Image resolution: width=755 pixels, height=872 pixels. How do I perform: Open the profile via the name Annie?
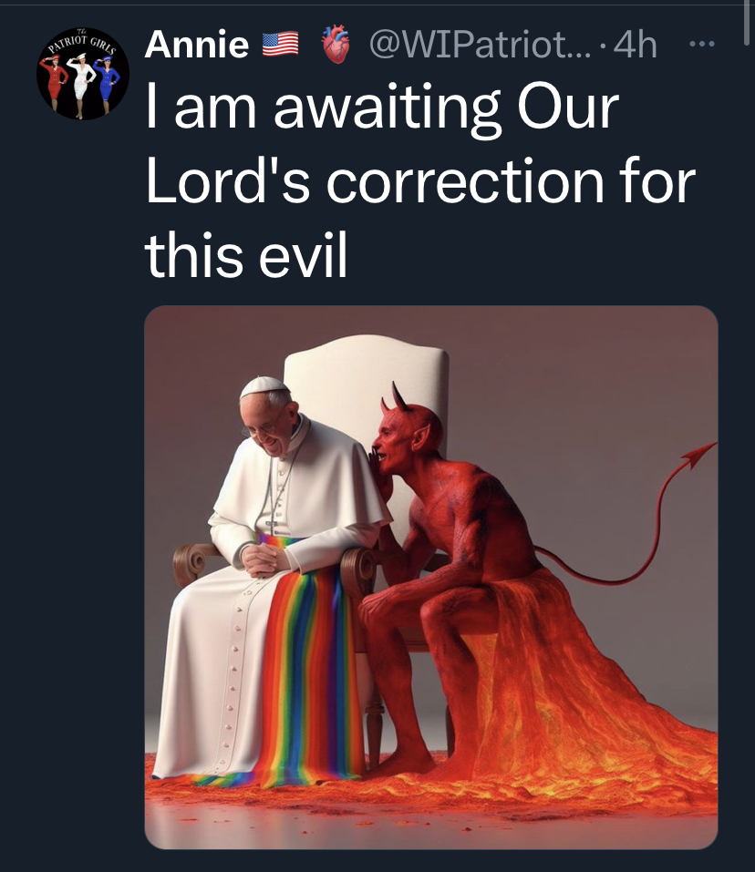coord(197,44)
